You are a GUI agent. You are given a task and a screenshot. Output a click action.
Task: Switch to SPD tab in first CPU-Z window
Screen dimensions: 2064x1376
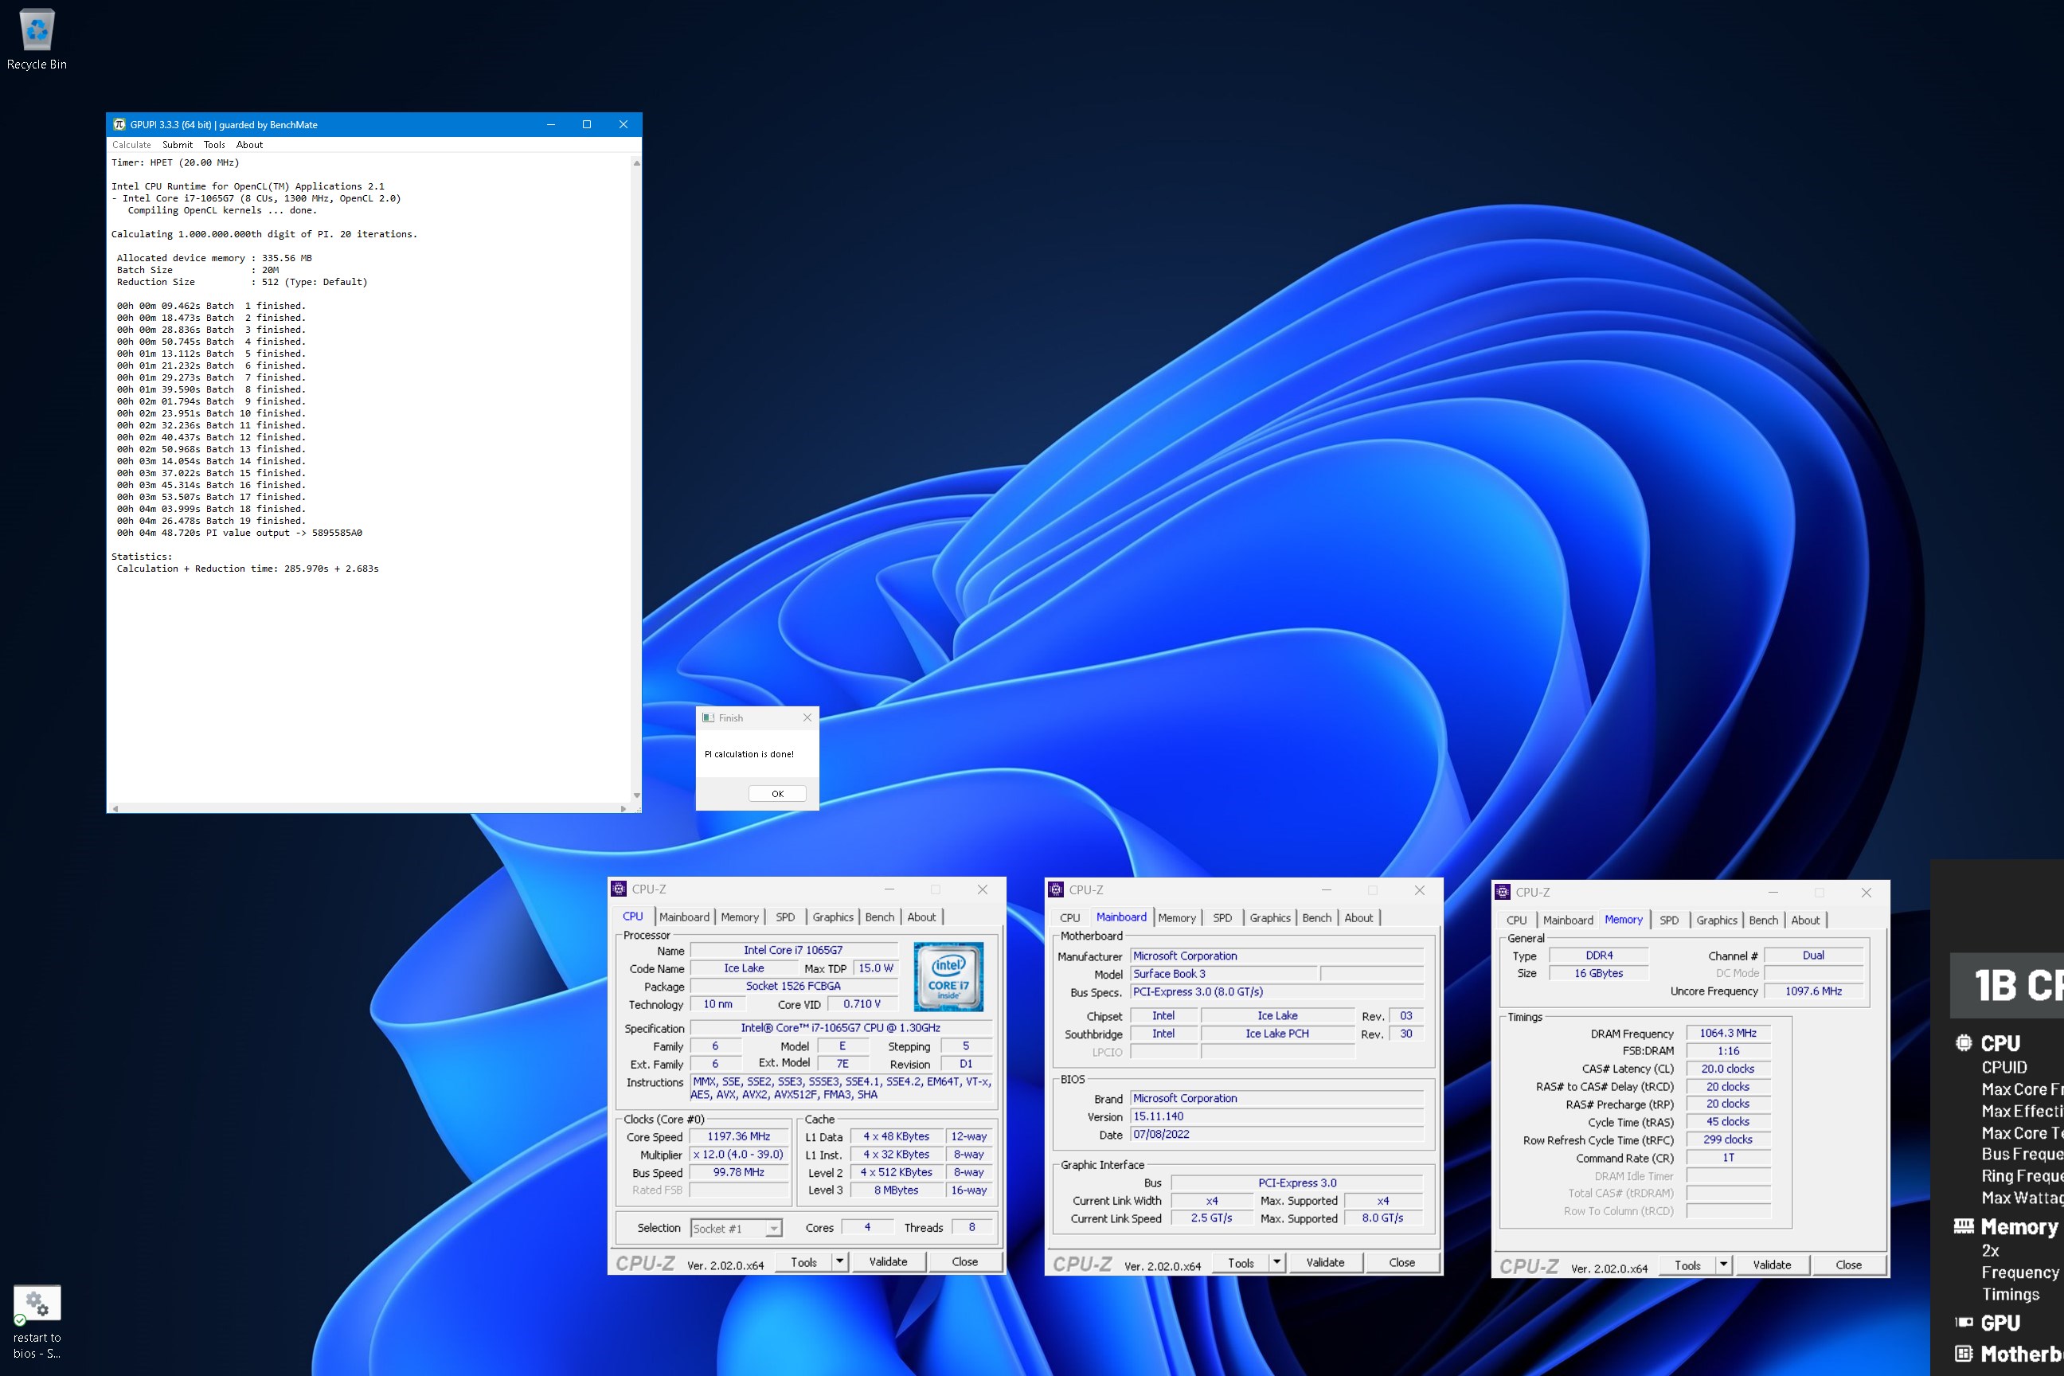(785, 917)
